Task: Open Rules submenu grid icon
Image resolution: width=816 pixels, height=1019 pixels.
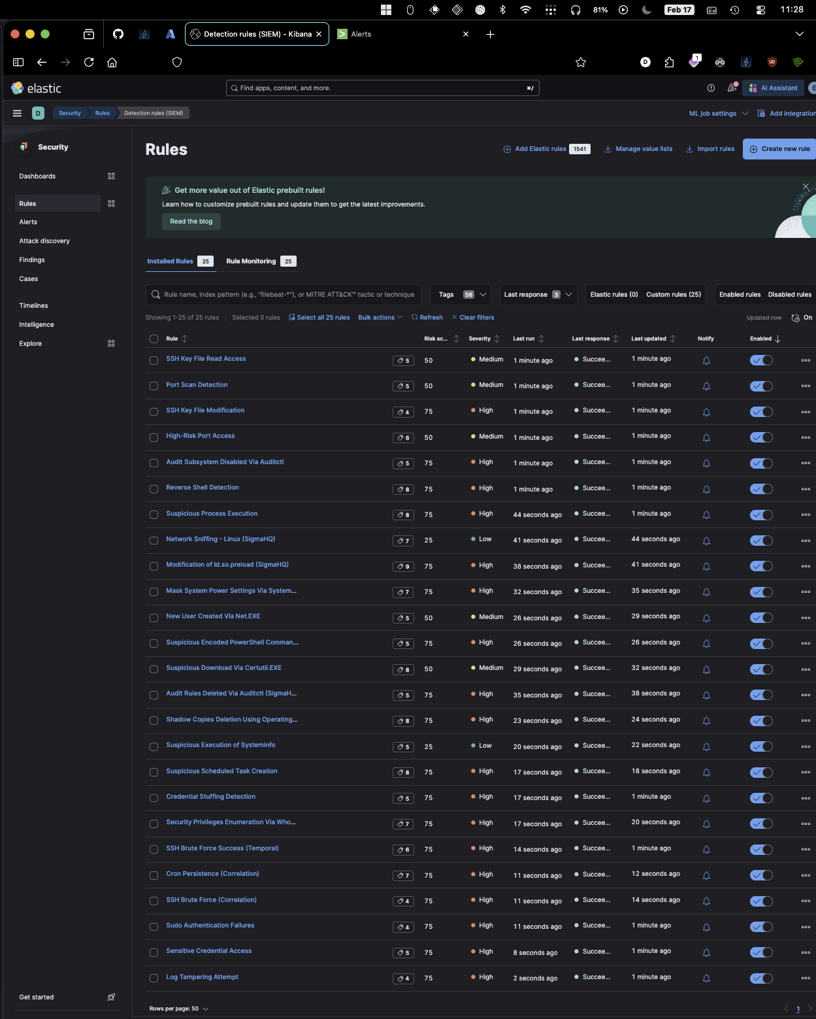Action: point(111,204)
